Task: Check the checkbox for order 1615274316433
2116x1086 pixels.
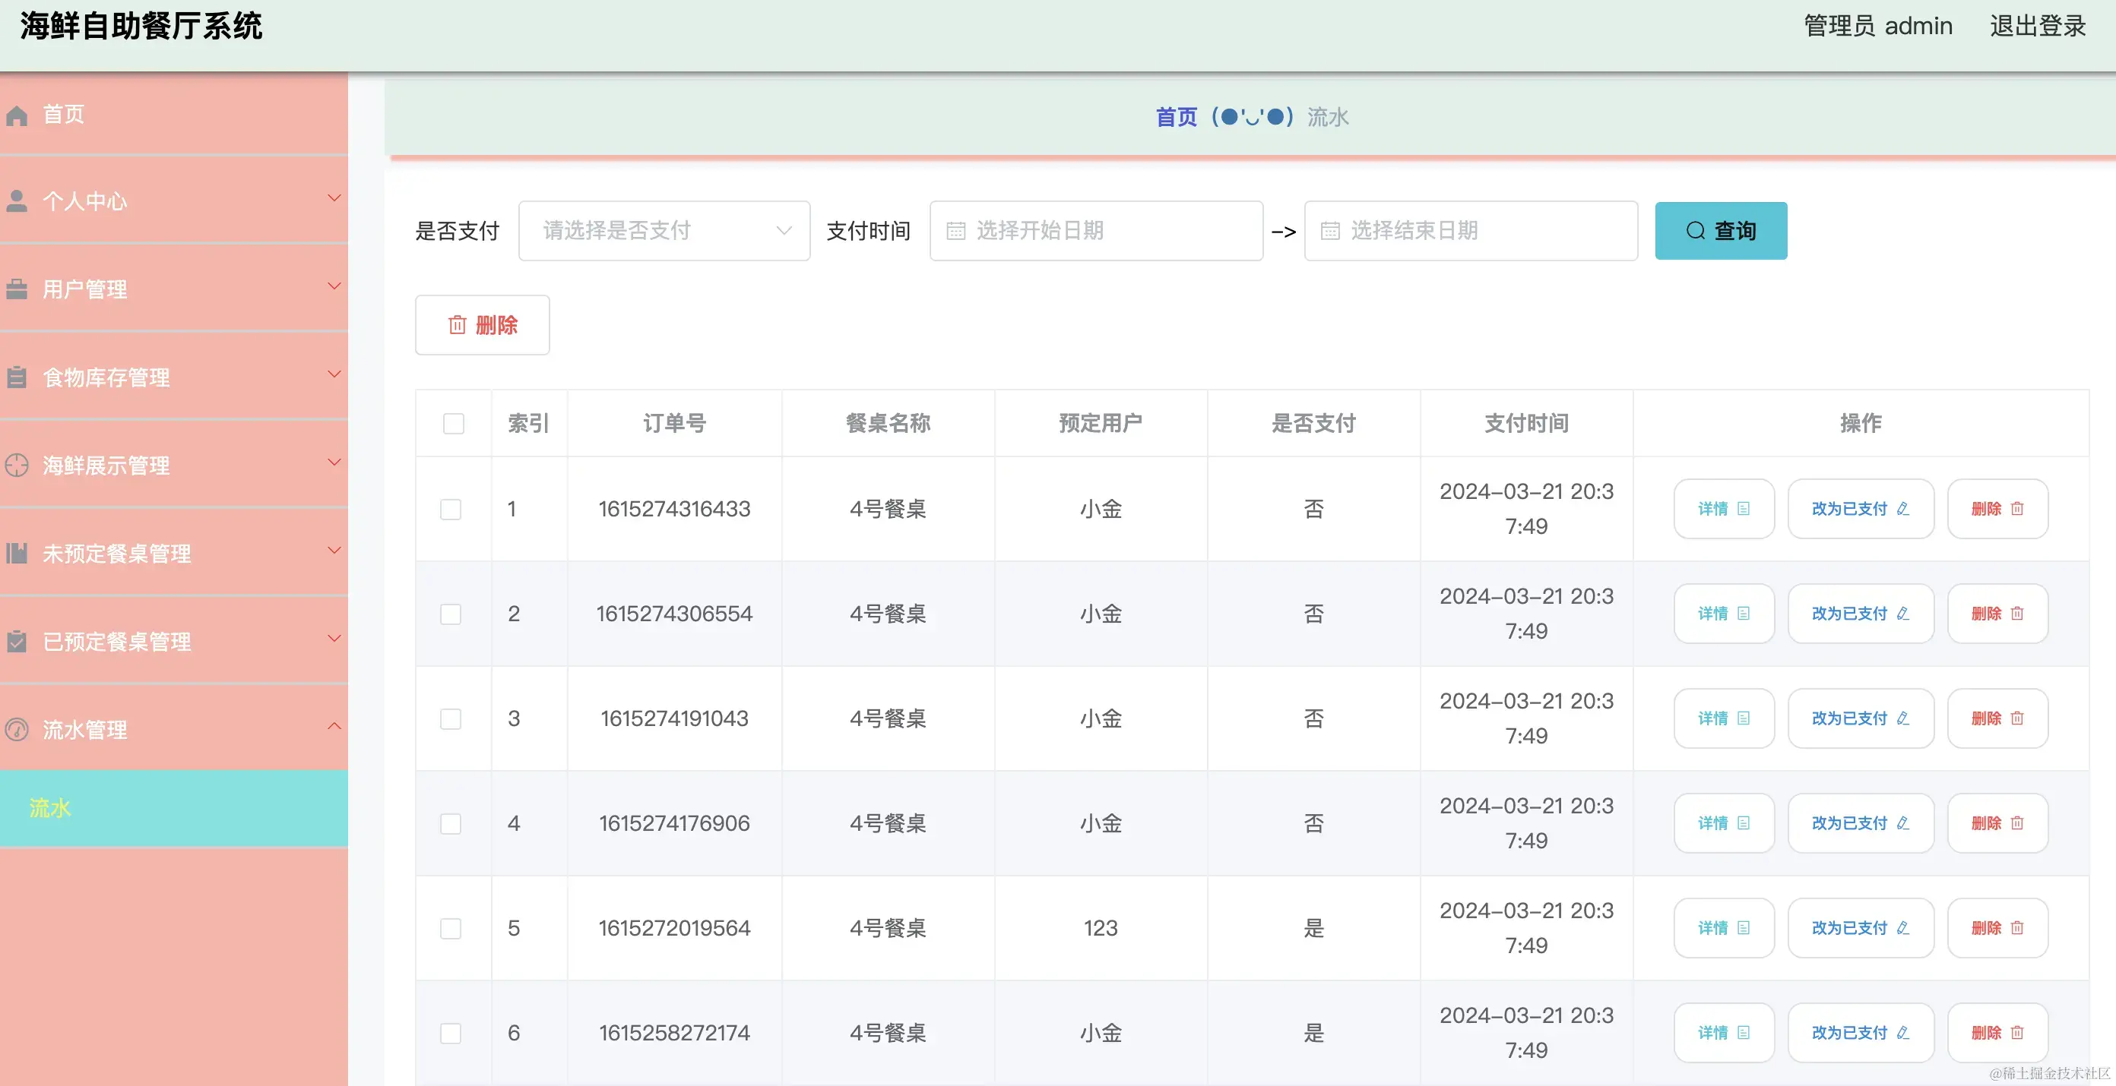Action: click(x=451, y=509)
